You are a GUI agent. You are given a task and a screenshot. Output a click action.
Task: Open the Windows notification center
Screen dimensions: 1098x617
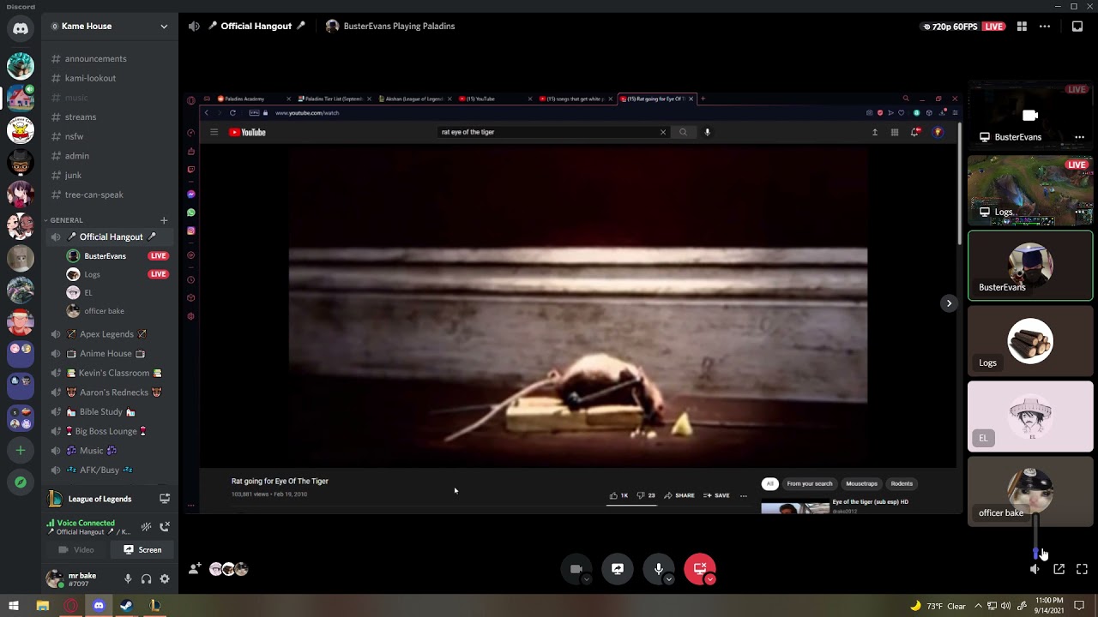(x=1079, y=606)
